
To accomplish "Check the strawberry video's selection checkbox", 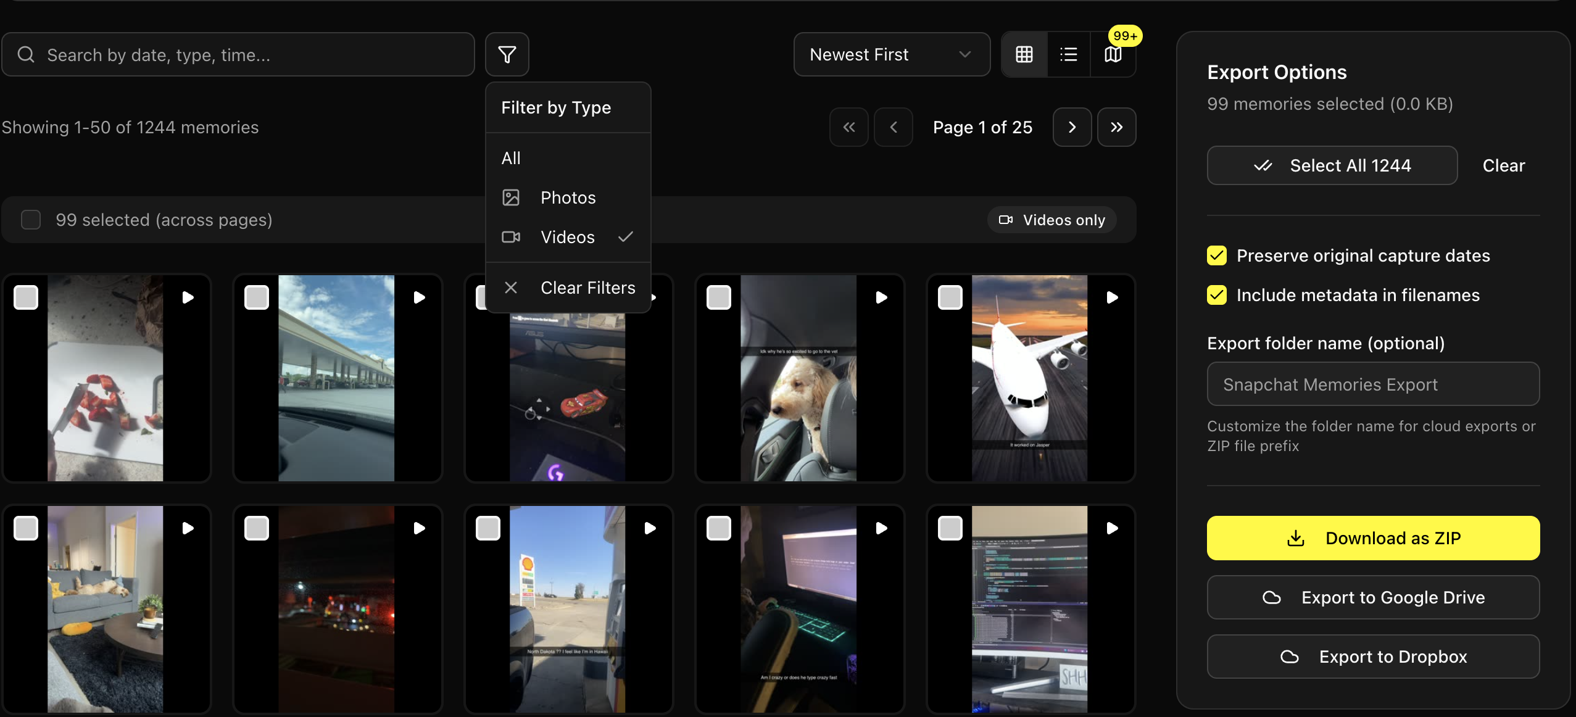I will click(x=26, y=297).
